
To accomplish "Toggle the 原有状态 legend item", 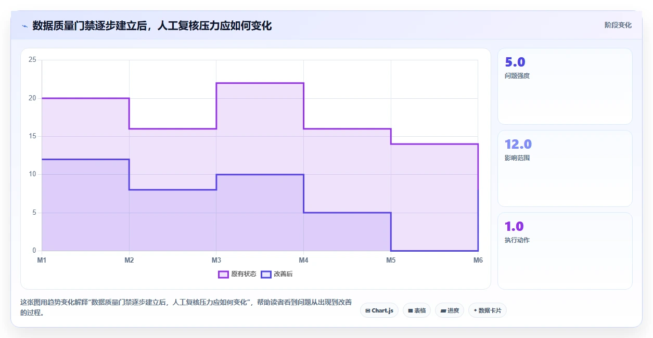I will coord(237,274).
